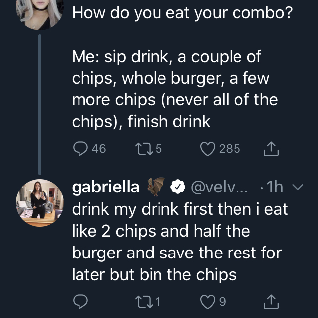Like gabriella's tweet with 9 likes
Image resolution: width=318 pixels, height=318 pixels.
(208, 302)
